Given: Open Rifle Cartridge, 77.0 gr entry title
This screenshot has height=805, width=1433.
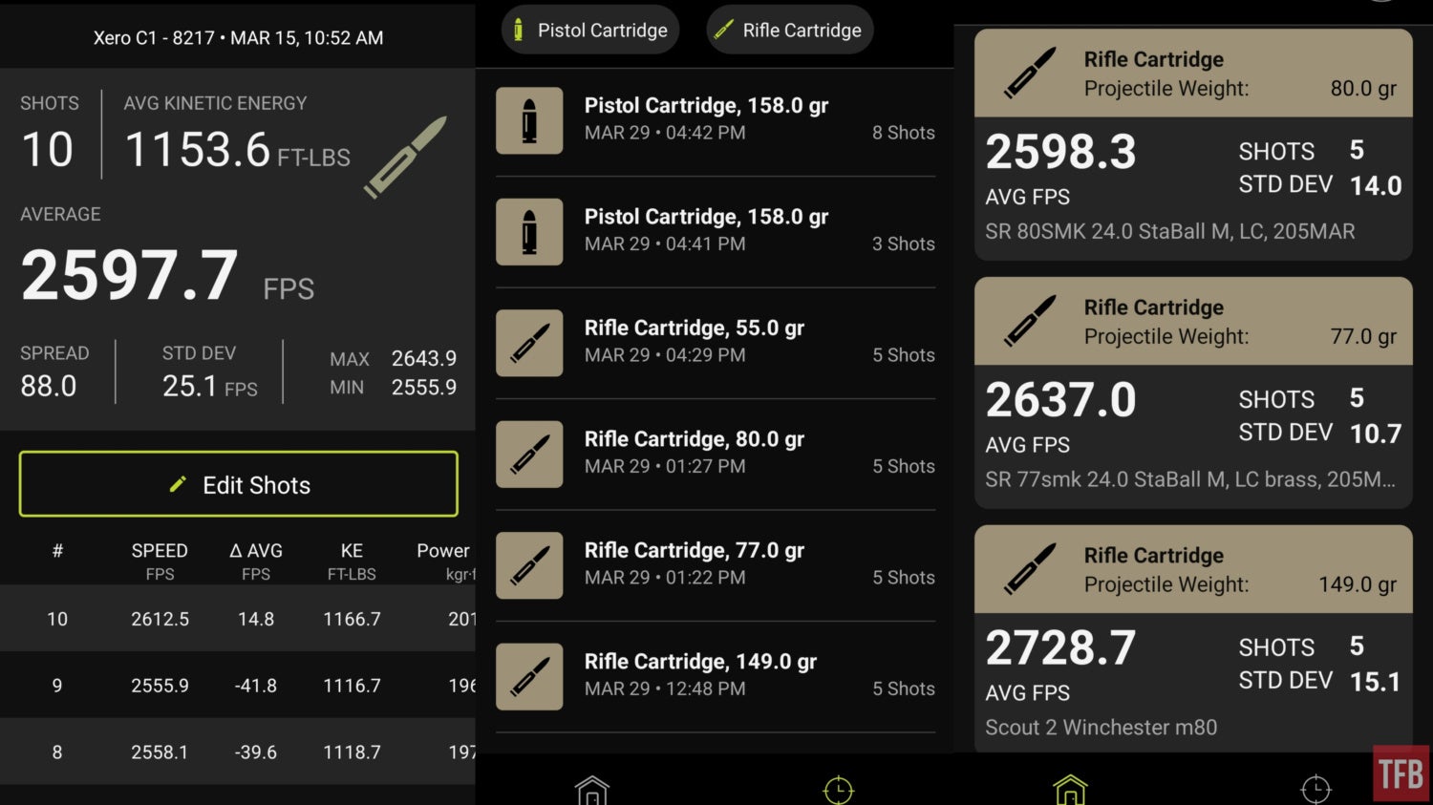Looking at the screenshot, I should (695, 550).
